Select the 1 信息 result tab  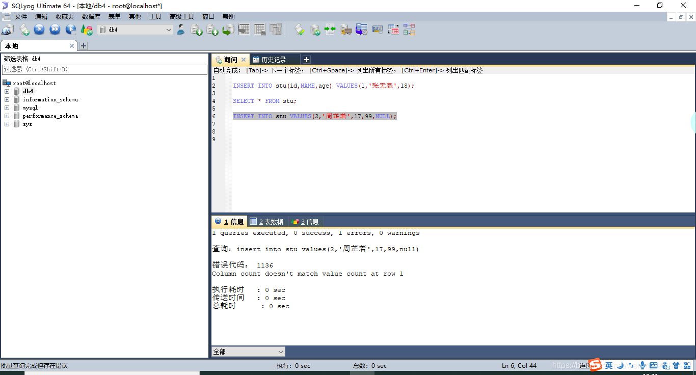tap(229, 222)
